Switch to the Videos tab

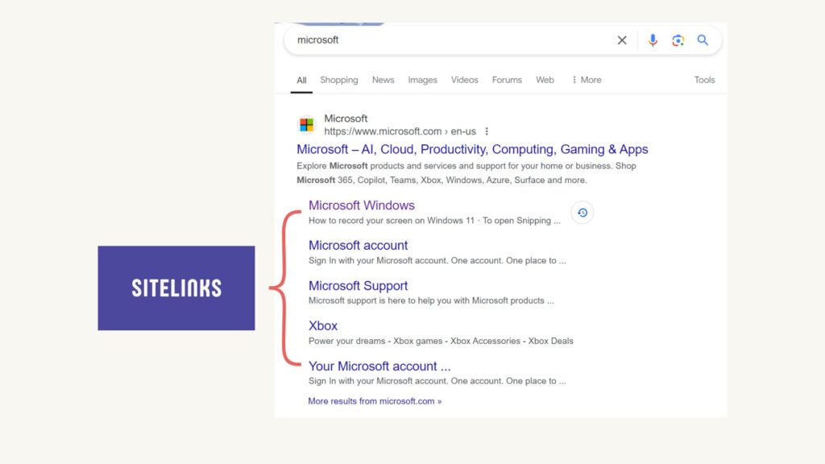coord(465,80)
